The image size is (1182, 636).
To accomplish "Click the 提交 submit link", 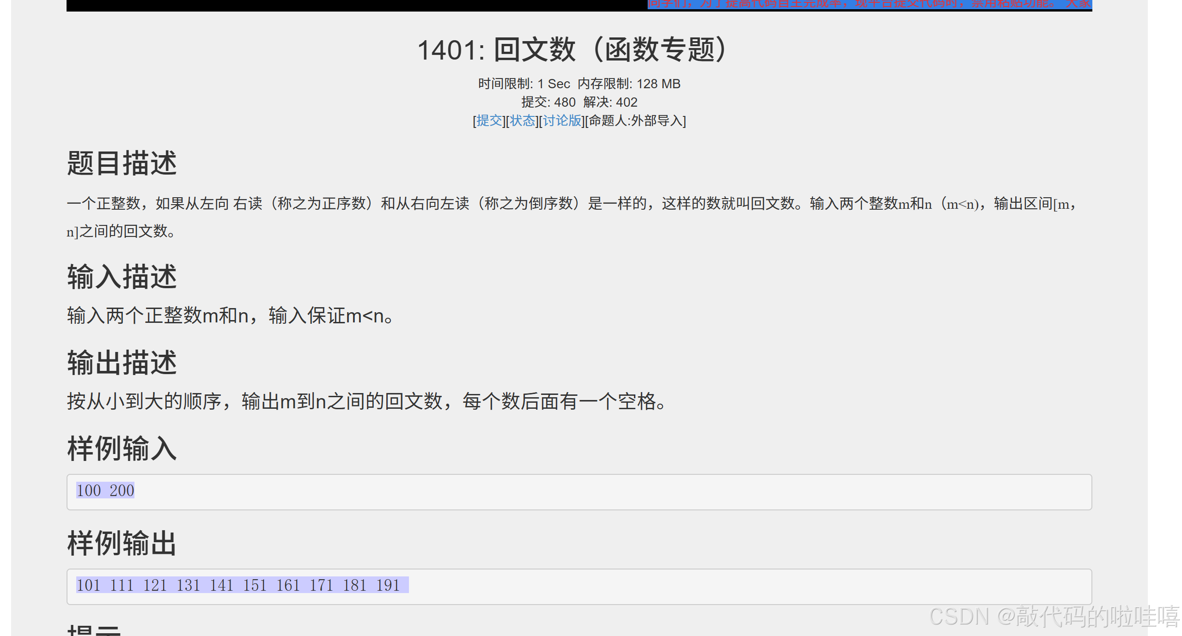I will click(x=489, y=121).
